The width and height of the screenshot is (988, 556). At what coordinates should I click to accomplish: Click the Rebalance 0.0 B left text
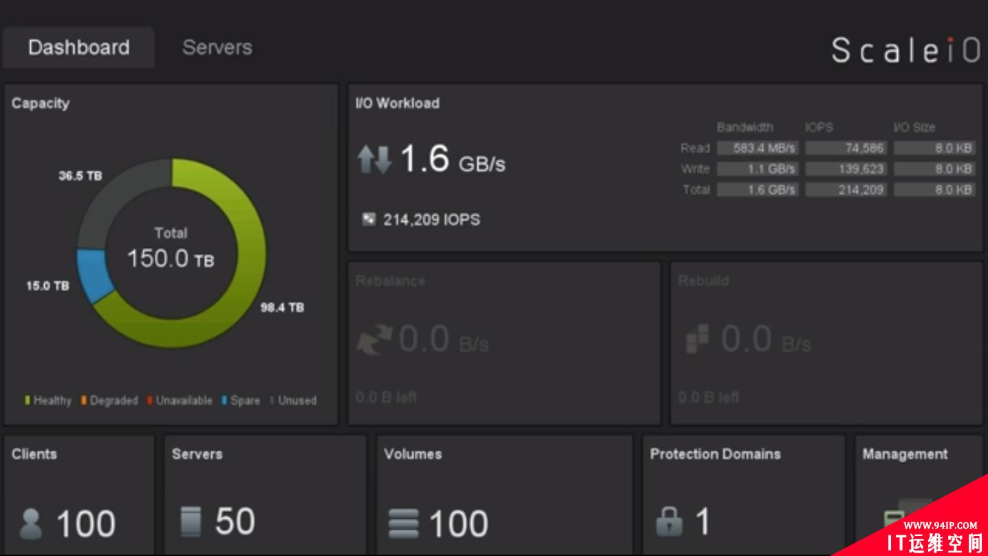pyautogui.click(x=386, y=397)
